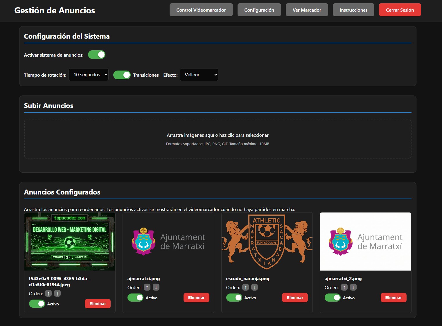This screenshot has height=326, width=442.
Task: Deactivate the escudo_naranja.png ad toggle
Action: click(x=234, y=298)
